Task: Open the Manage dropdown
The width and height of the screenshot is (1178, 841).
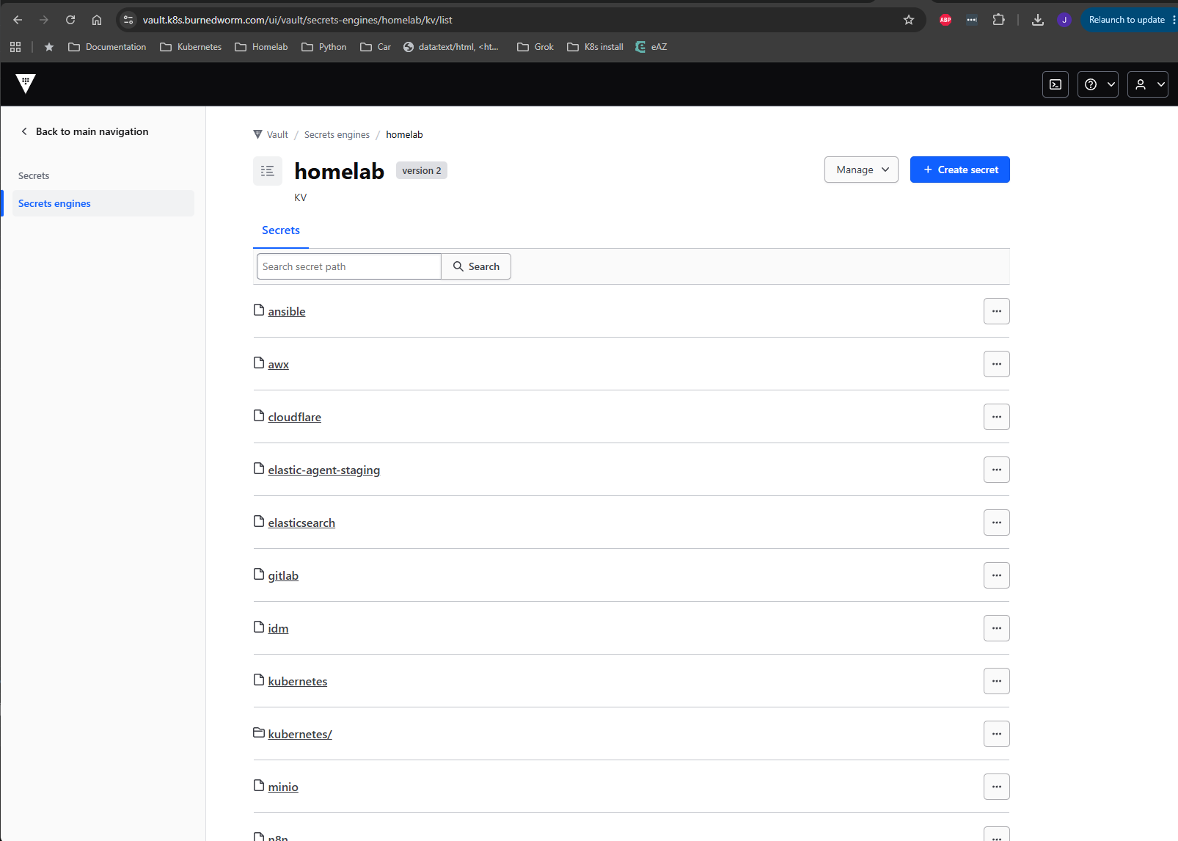Action: (x=861, y=170)
